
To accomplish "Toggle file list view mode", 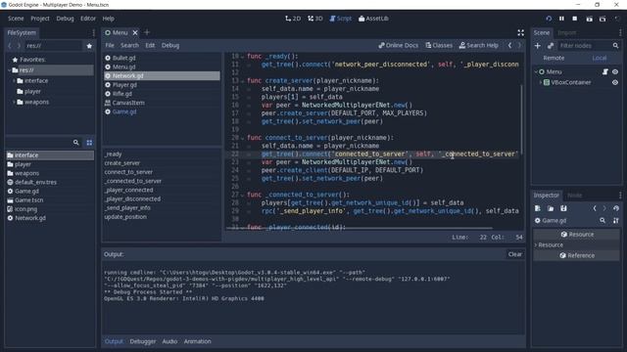I will tap(89, 143).
